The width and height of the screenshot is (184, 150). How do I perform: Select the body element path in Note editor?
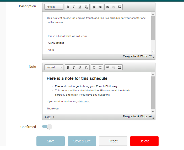tap(48, 117)
